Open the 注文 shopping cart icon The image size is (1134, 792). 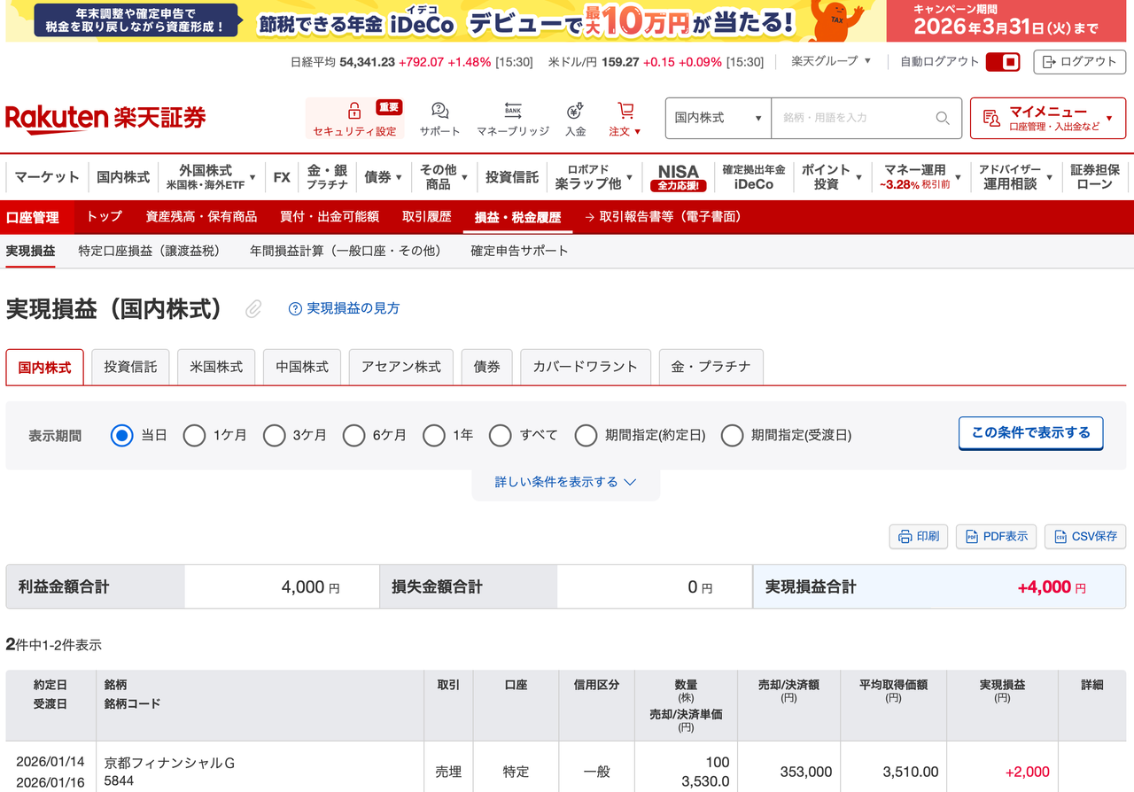[x=625, y=111]
